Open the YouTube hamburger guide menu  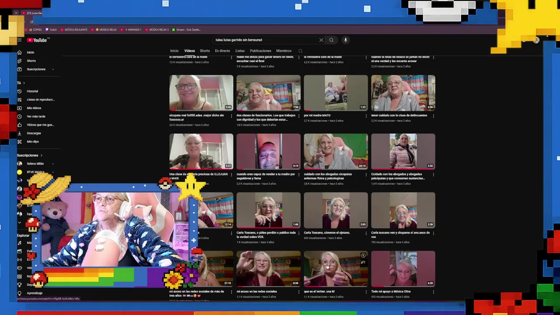tap(19, 40)
